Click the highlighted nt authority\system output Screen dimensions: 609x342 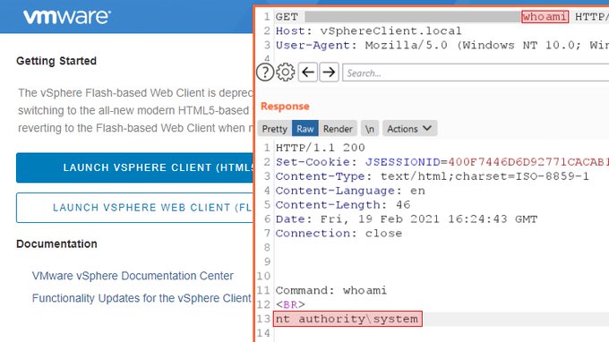347,319
